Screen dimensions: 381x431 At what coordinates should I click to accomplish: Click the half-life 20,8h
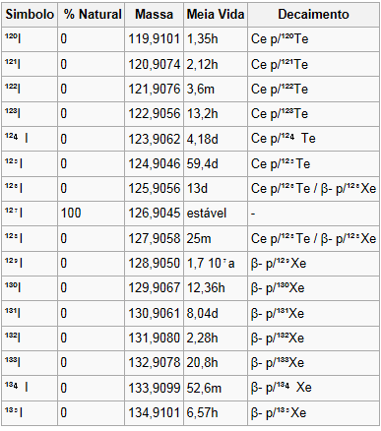[x=203, y=363]
